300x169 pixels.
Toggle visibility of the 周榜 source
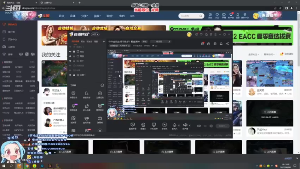70,56
